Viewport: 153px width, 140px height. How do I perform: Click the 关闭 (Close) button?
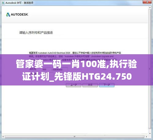(x=90, y=85)
